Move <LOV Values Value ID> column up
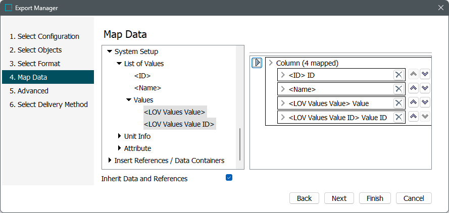 tap(413, 117)
